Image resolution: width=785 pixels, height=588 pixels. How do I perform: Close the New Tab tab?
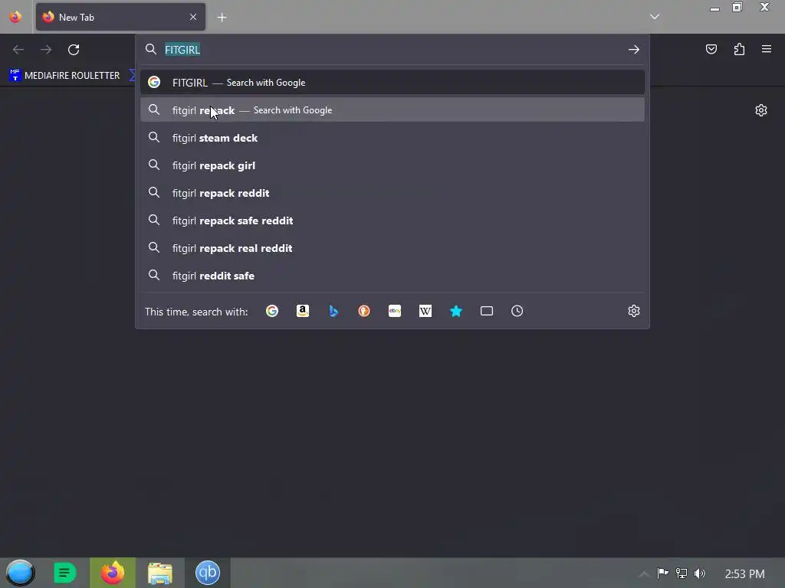click(x=192, y=17)
